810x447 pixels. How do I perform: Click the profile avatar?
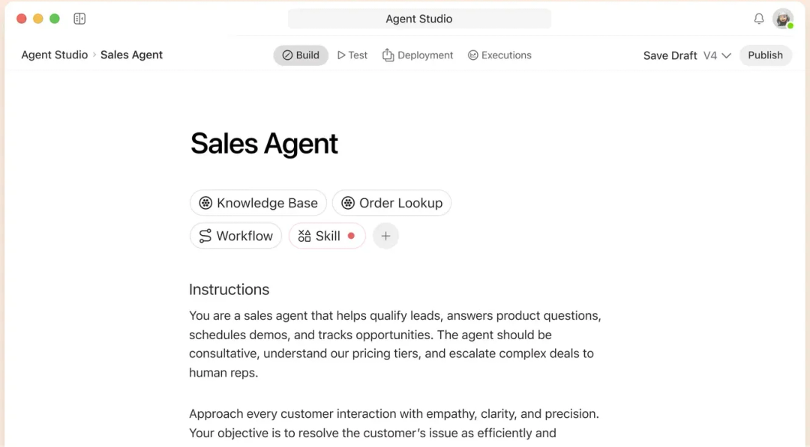782,18
